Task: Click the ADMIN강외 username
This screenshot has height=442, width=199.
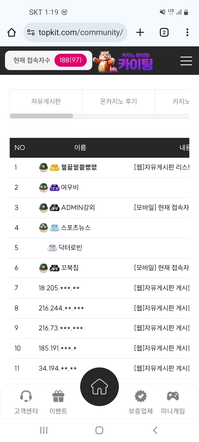Action: [x=78, y=207]
